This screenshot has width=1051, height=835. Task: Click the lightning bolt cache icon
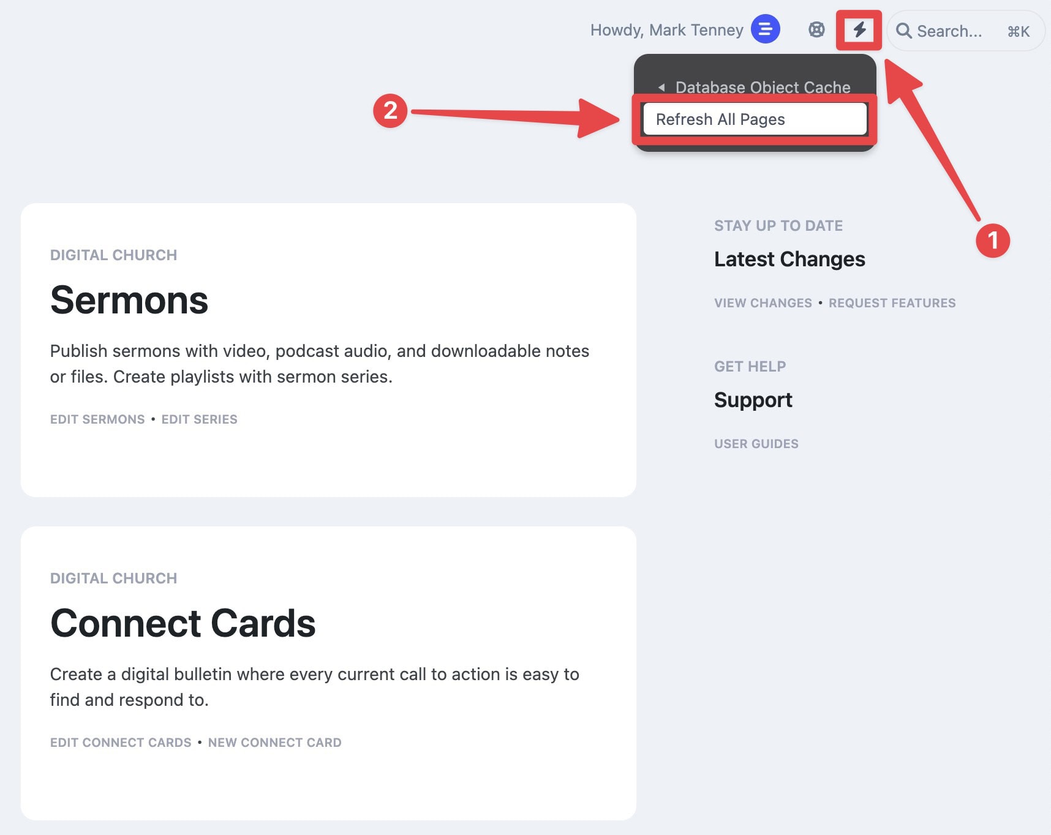(859, 29)
